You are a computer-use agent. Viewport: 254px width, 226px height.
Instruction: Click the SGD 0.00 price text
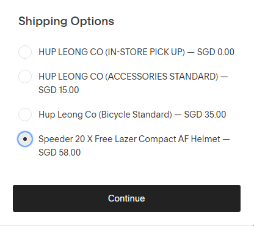coord(216,52)
